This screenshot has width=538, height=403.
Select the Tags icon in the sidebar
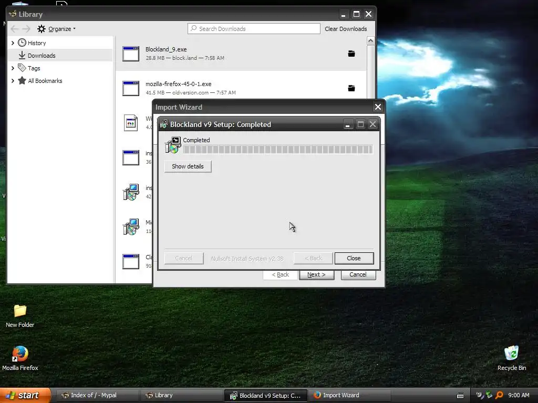click(22, 68)
